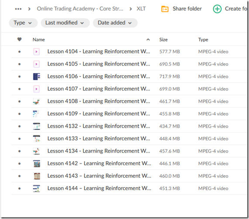Select file name Lesson 4134 - Learning Reinforcement
The height and width of the screenshot is (219, 249).
[99, 151]
